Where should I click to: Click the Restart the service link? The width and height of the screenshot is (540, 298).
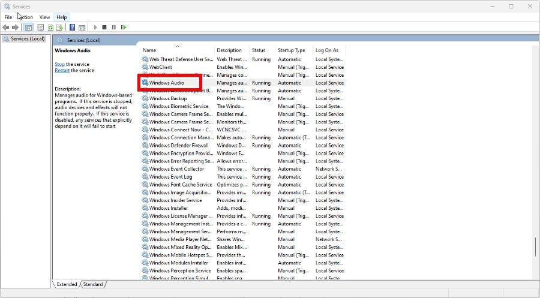[62, 70]
